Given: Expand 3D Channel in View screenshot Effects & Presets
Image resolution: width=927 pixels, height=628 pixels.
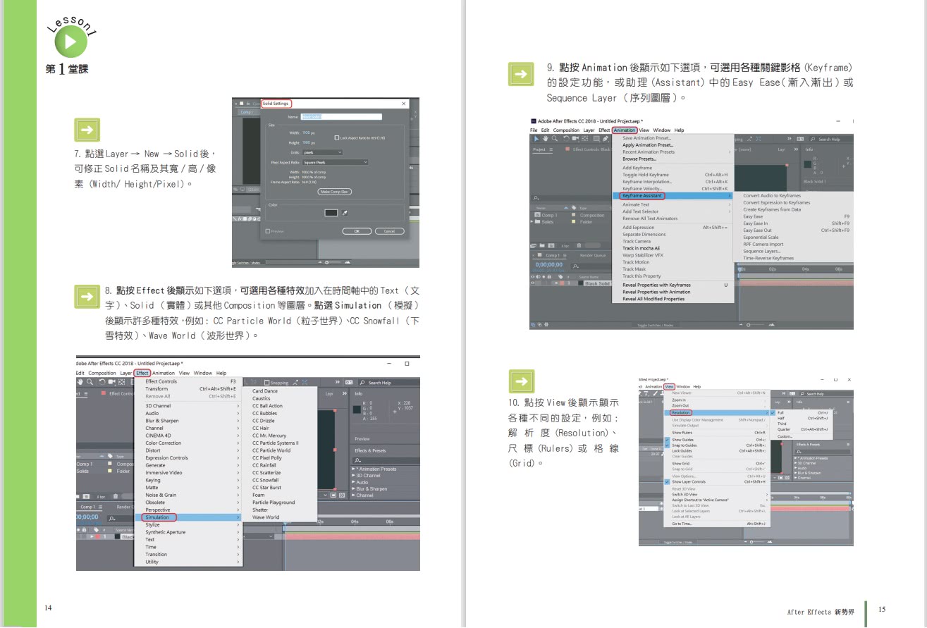Looking at the screenshot, I should 795,463.
